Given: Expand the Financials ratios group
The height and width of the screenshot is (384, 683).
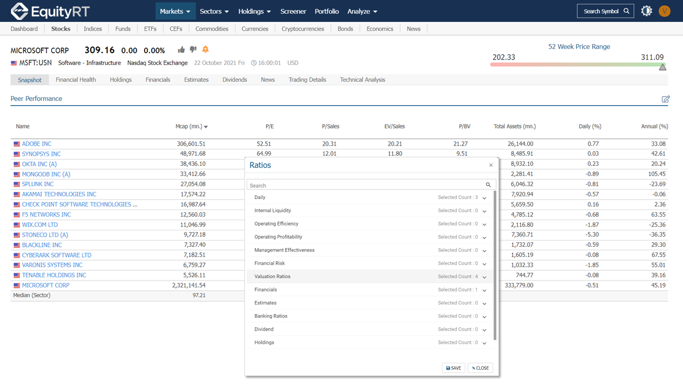Looking at the screenshot, I should 485,290.
